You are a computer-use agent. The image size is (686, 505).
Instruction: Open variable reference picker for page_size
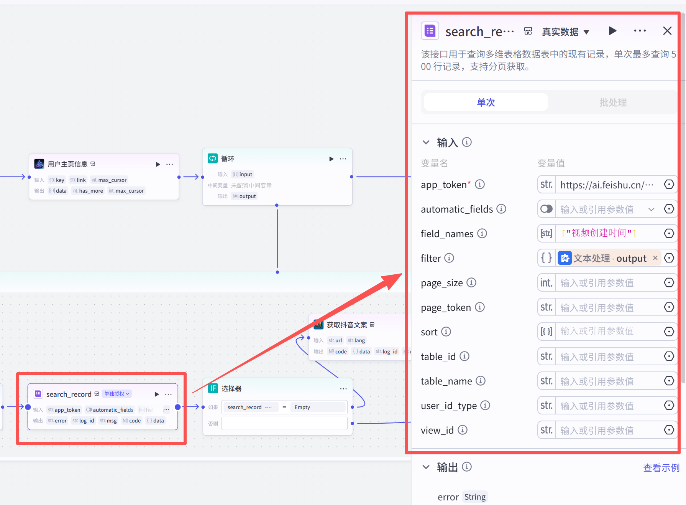pyautogui.click(x=669, y=283)
